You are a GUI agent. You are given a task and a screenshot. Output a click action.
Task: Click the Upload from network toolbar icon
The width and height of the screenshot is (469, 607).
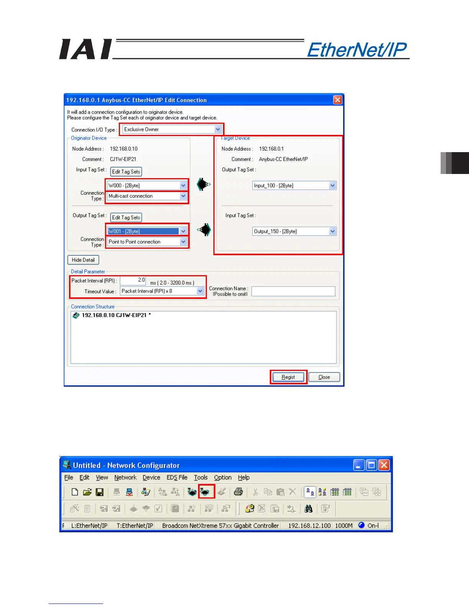192,492
